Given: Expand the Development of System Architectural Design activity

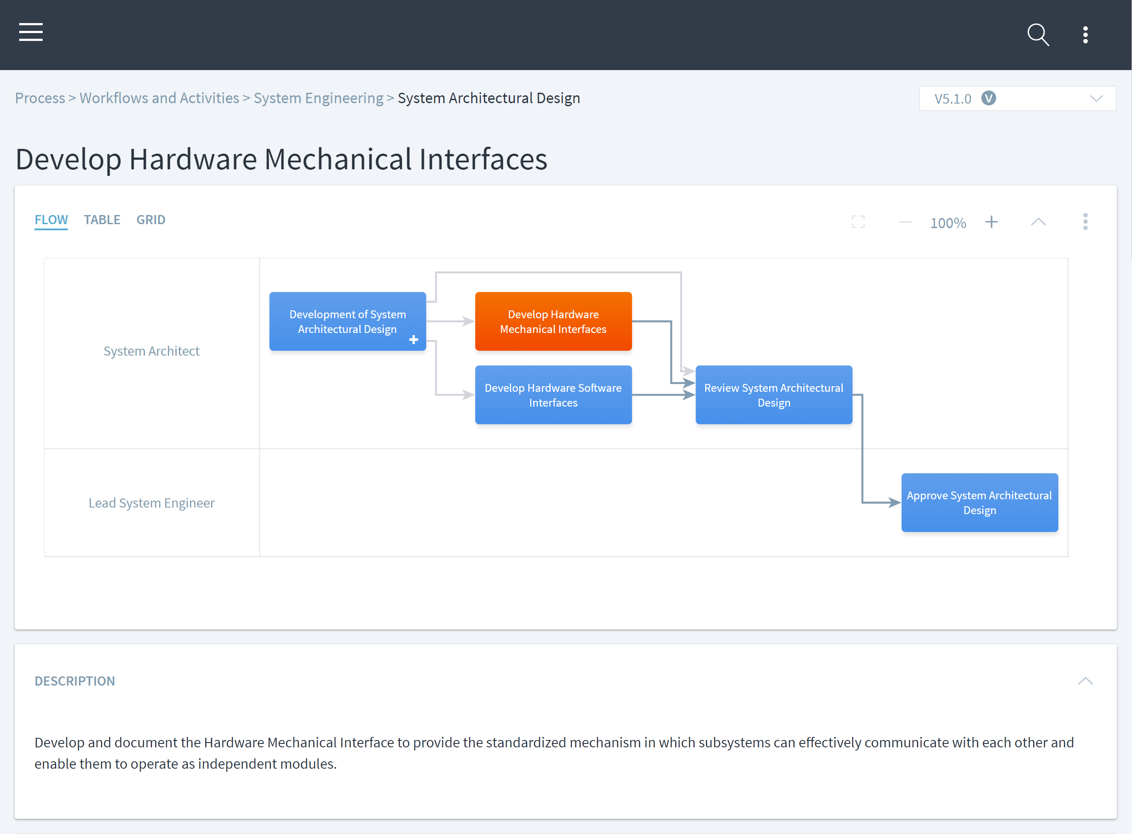Looking at the screenshot, I should click(x=414, y=340).
